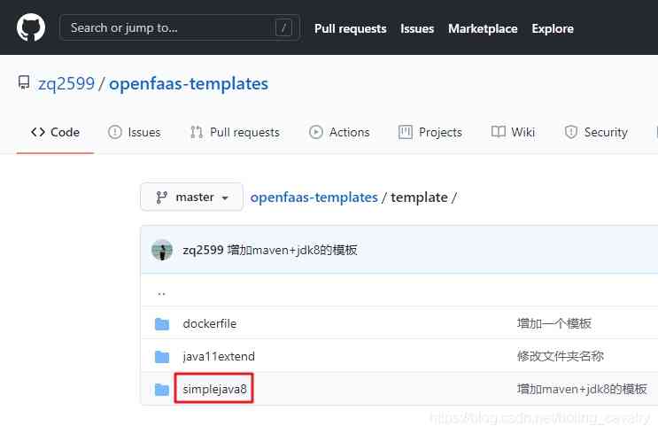The width and height of the screenshot is (658, 434).
Task: Go up to parent directory via two dots
Action: pyautogui.click(x=161, y=293)
